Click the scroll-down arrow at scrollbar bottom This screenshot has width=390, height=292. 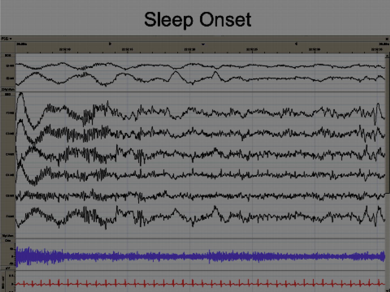tap(387, 290)
